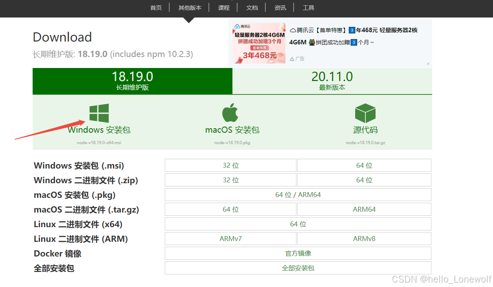Screen dimensions: 493x287
Task: Download Windows .zip binary 32 位
Action: pyautogui.click(x=230, y=180)
